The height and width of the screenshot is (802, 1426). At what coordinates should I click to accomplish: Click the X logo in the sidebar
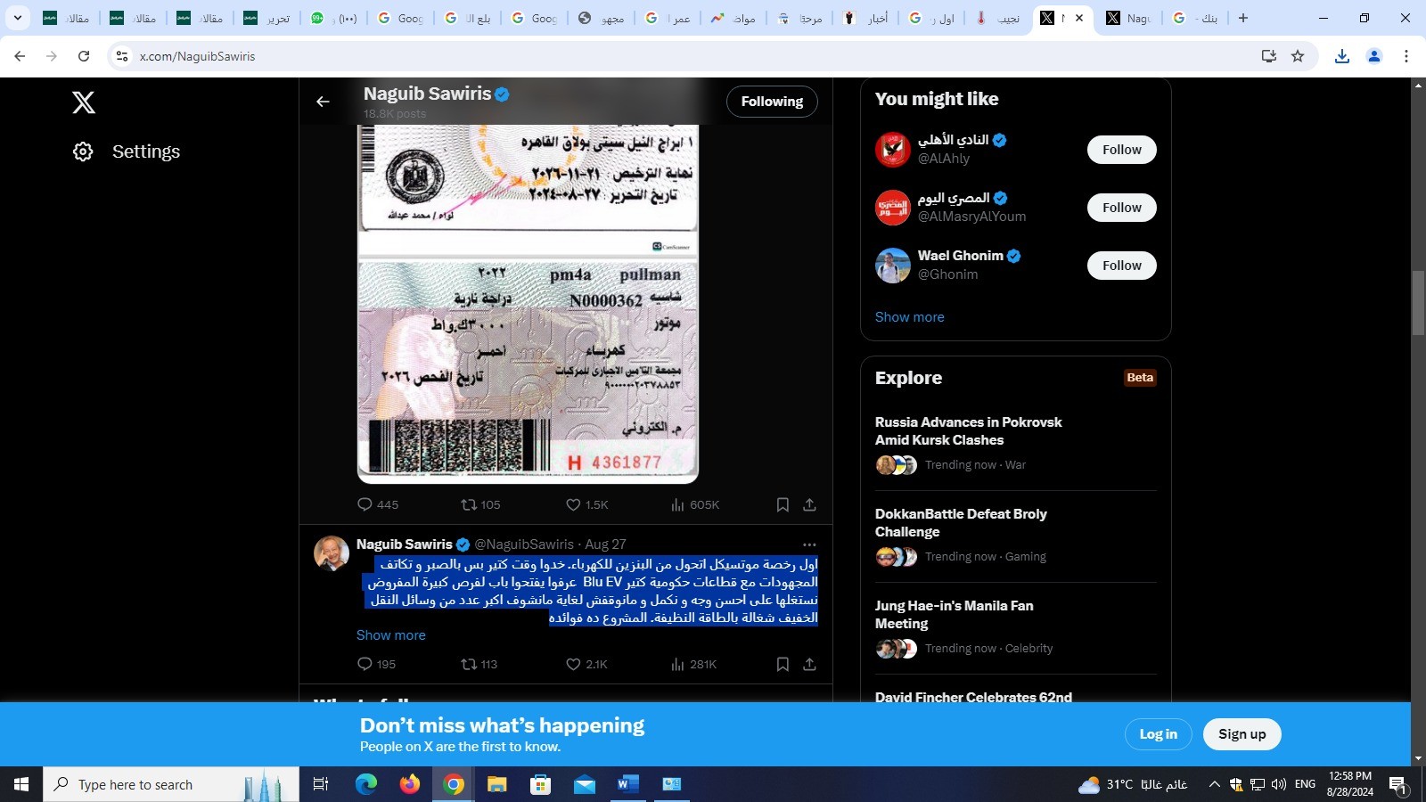(84, 102)
